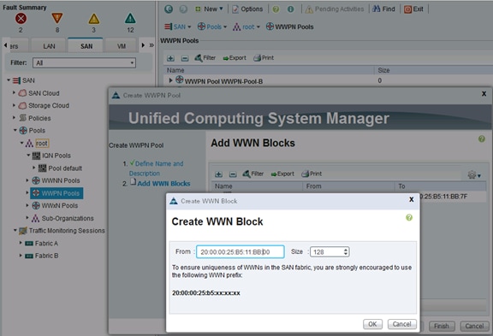This screenshot has width=493, height=336.
Task: Click the minor faults yellow icon
Action: coord(93,19)
